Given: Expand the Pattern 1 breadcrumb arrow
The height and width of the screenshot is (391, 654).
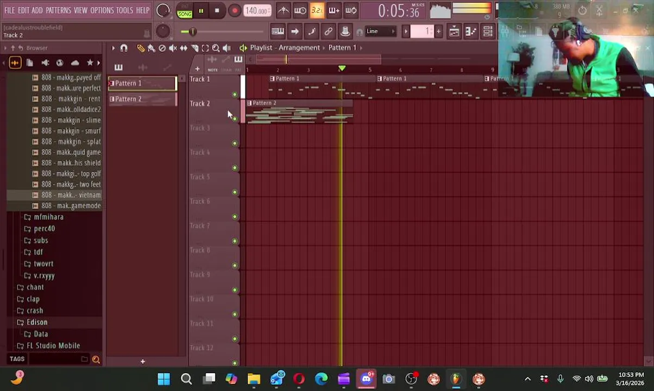Looking at the screenshot, I should (x=361, y=48).
